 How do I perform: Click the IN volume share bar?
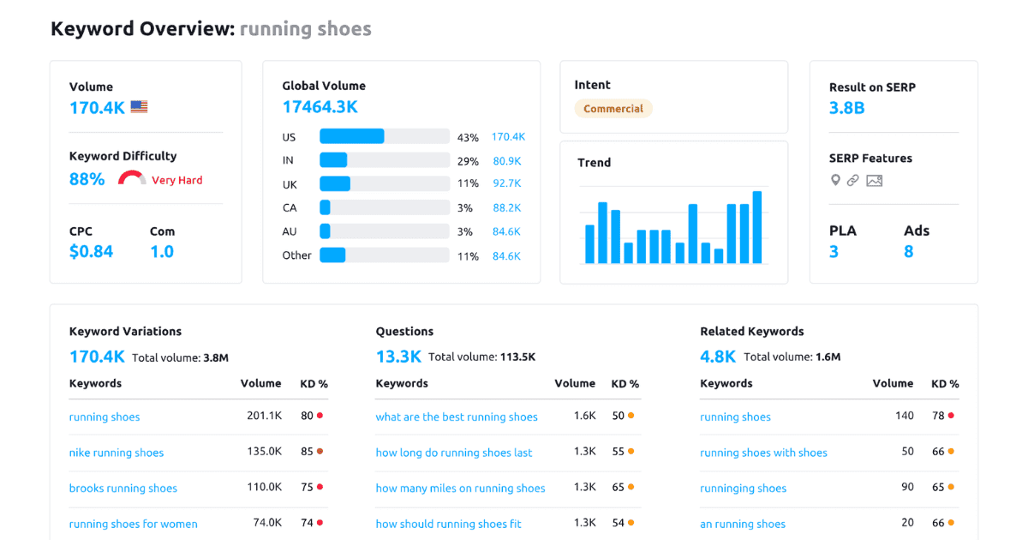tap(385, 160)
